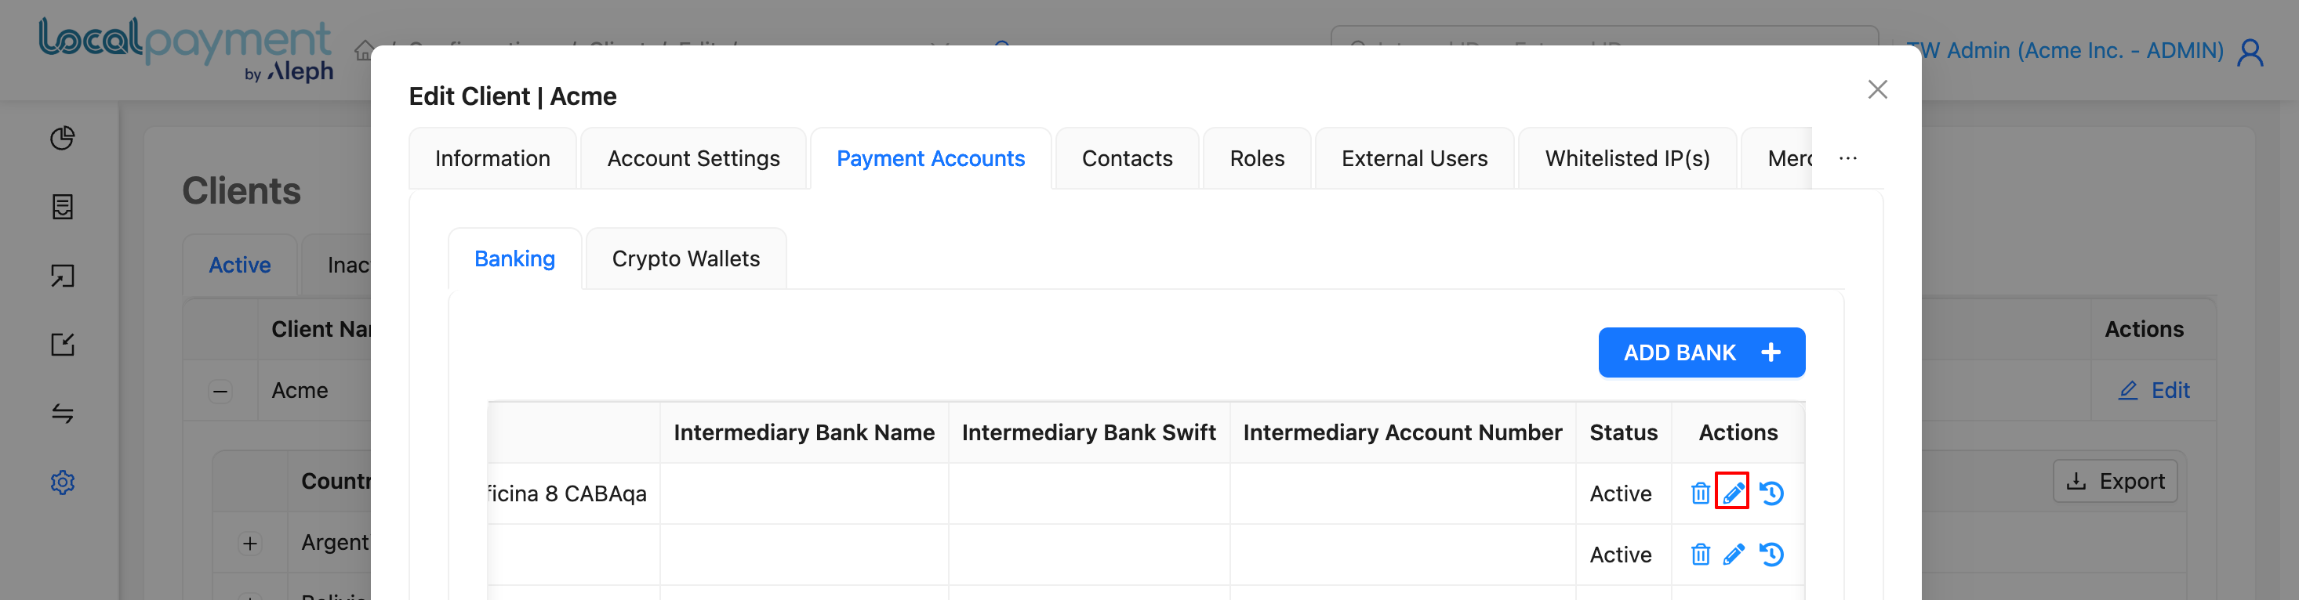Click the Acme client name cell

click(300, 391)
